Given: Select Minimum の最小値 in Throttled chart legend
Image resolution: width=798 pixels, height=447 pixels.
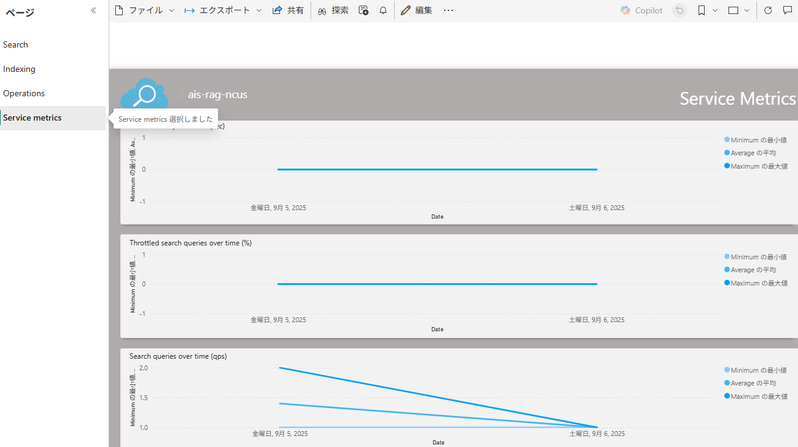Looking at the screenshot, I should pyautogui.click(x=755, y=257).
